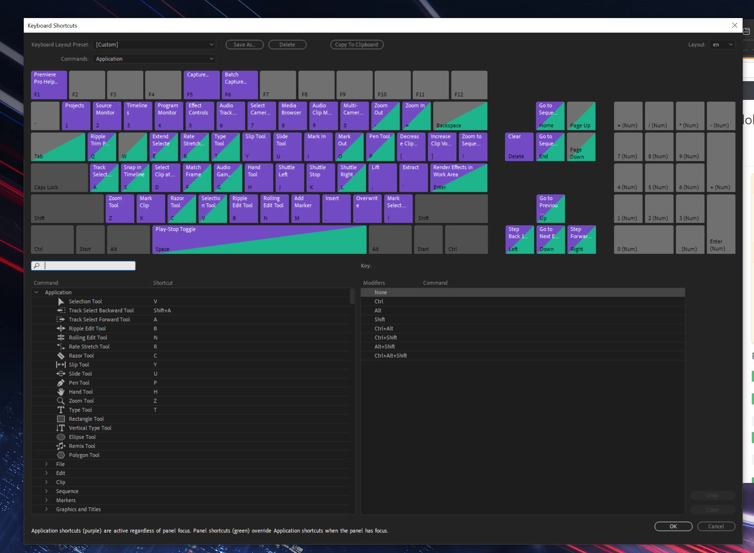Click the Razor Tool icon in command list
This screenshot has width=754, height=553.
click(x=61, y=355)
